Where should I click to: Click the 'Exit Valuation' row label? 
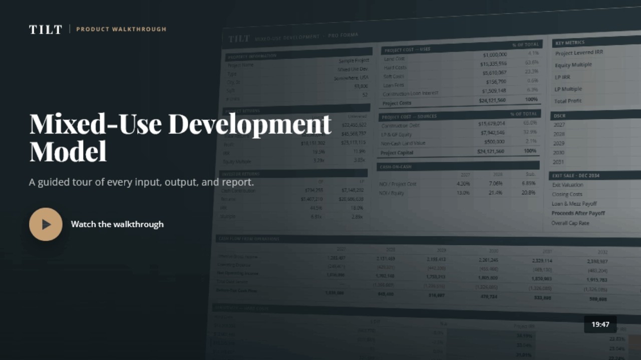[567, 185]
